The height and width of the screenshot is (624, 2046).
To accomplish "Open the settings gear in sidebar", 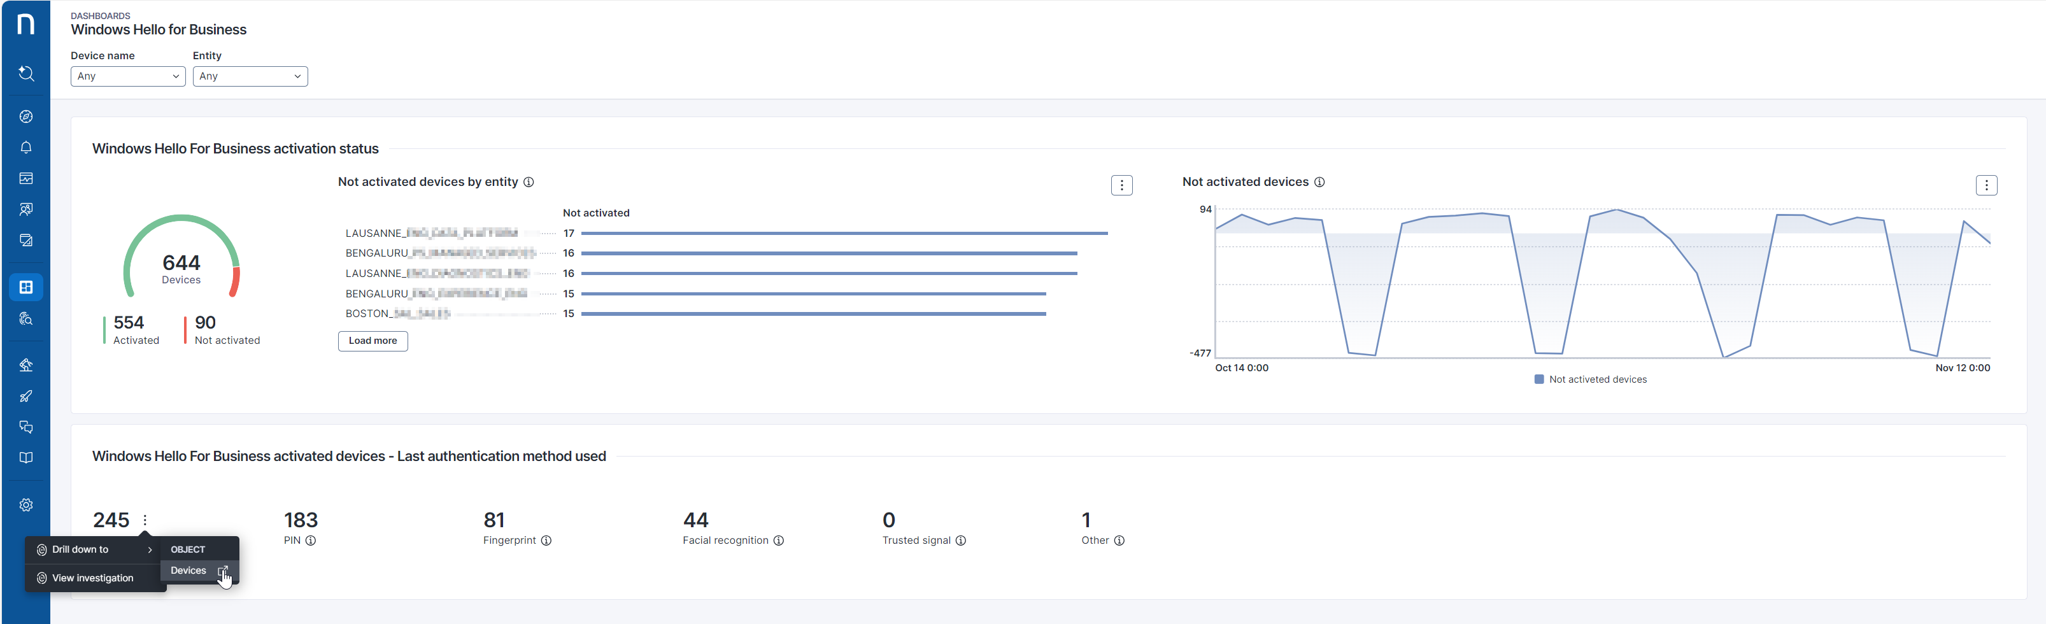I will coord(26,505).
